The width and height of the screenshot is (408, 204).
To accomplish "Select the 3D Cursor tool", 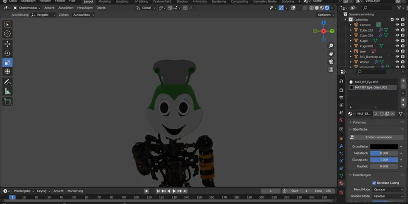I will [x=7, y=34].
